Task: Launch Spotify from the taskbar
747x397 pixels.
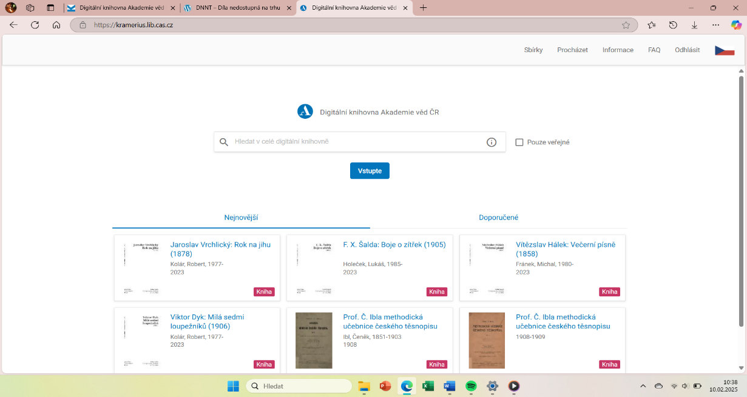Action: tap(471, 386)
